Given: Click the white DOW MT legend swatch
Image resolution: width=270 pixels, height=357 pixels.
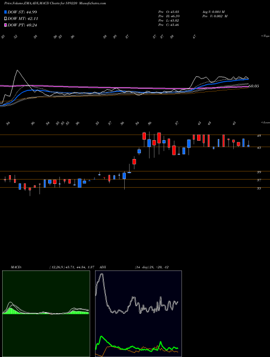Looking at the screenshot, I should (5, 19).
